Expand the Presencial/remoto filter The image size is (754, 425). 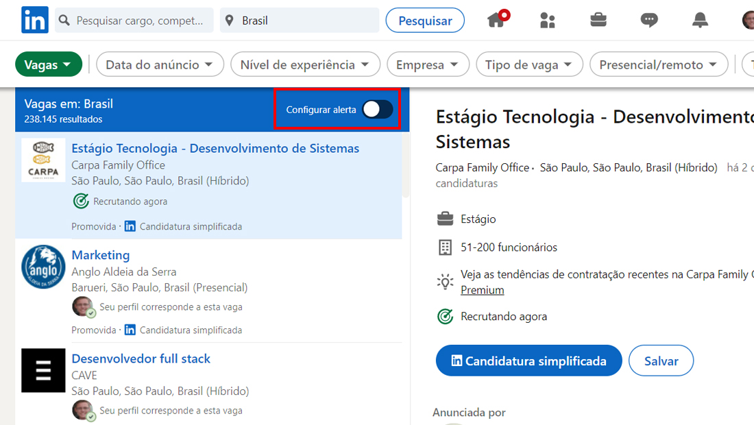[x=658, y=64]
